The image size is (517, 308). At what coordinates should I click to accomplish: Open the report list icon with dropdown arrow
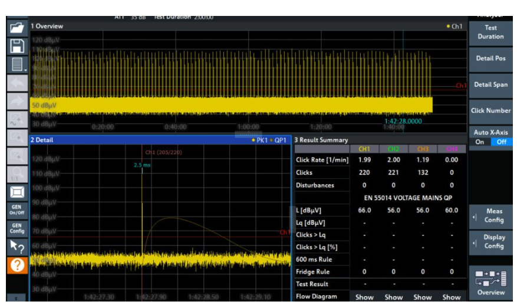tap(17, 65)
